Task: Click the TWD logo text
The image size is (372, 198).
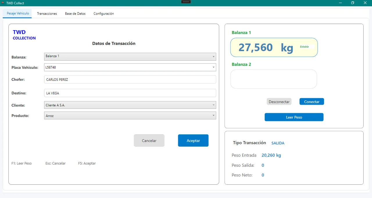Action: pos(19,32)
